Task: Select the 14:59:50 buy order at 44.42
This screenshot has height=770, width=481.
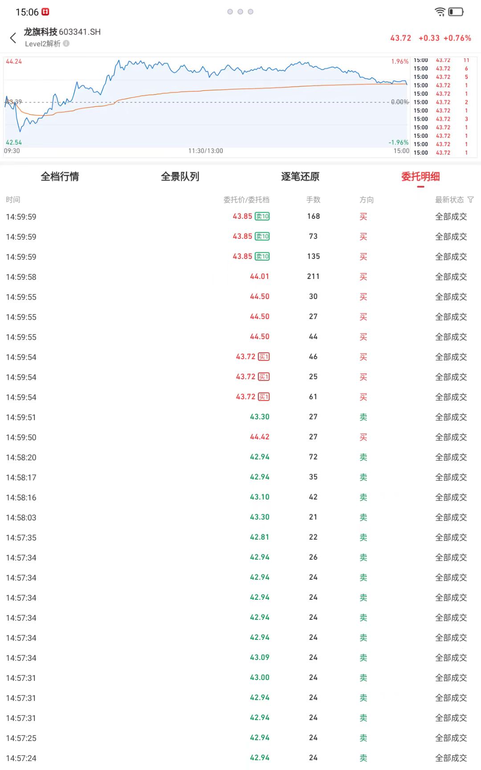Action: click(x=240, y=437)
